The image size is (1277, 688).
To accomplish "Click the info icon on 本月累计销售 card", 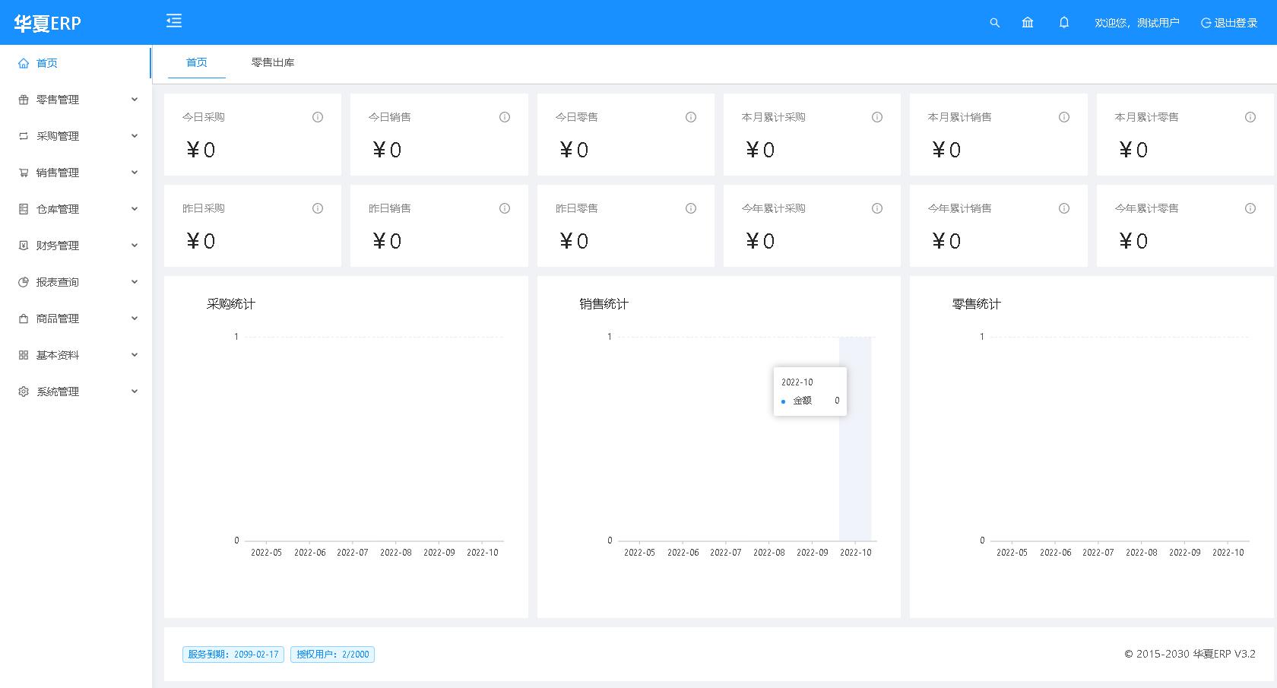I will [1064, 117].
